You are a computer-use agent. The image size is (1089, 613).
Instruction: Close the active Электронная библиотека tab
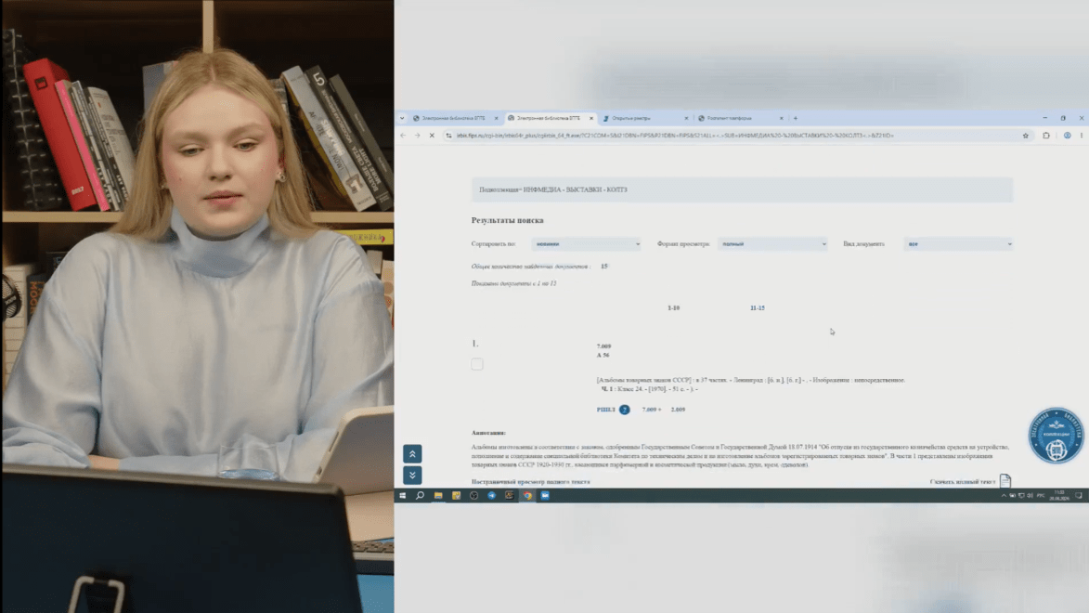[x=591, y=118]
